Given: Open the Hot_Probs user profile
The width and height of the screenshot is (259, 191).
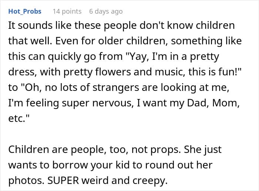Looking at the screenshot, I should [24, 11].
